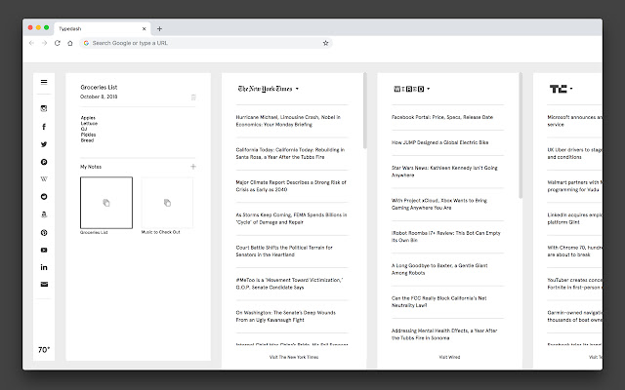Open 'How JUMP Designed a Global Electric Bike'
Viewport: 625px width, 390px height.
[439, 142]
